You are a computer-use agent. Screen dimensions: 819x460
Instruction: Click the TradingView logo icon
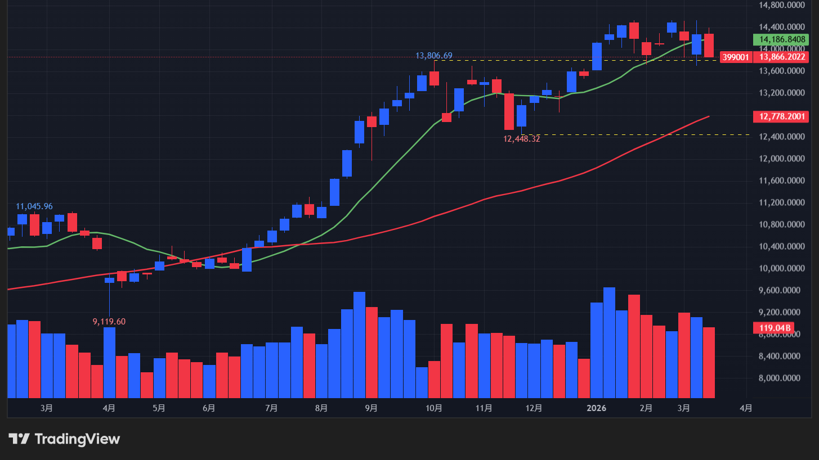[x=19, y=439]
